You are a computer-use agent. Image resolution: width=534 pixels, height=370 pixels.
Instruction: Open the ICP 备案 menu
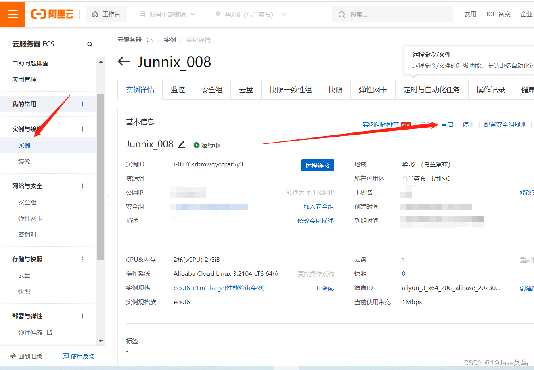click(498, 14)
